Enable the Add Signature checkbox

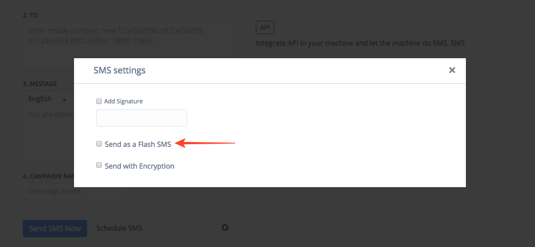point(99,101)
